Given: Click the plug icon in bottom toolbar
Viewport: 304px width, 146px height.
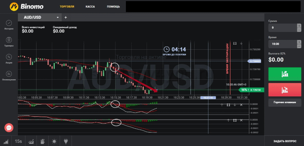Looking at the screenshot, I should 66,141.
